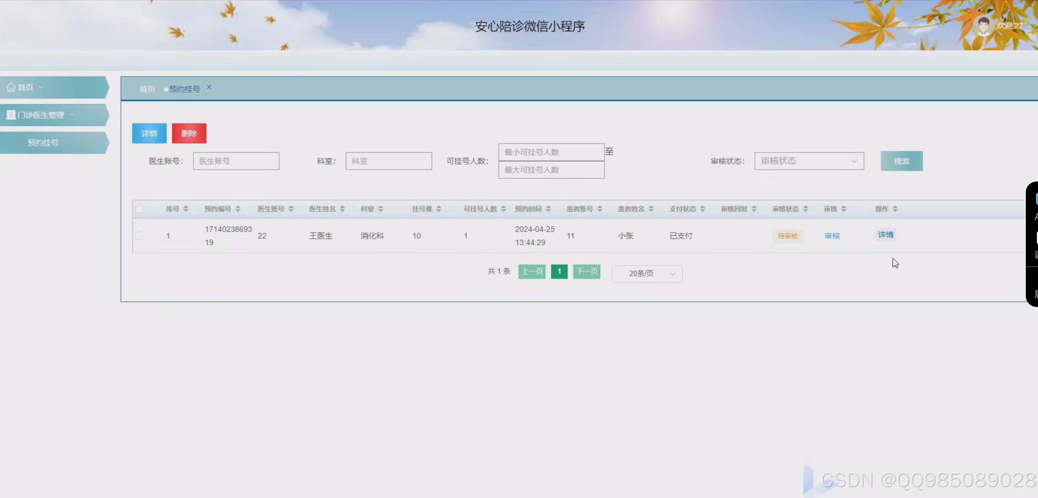Viewport: 1038px width, 498px height.
Task: Sort by the 支付状态 column sort arrows
Action: pyautogui.click(x=703, y=209)
